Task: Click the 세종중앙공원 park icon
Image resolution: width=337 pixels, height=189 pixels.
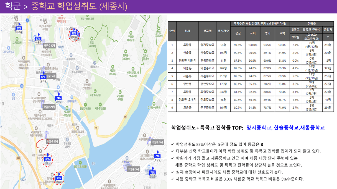Action: click(100, 104)
